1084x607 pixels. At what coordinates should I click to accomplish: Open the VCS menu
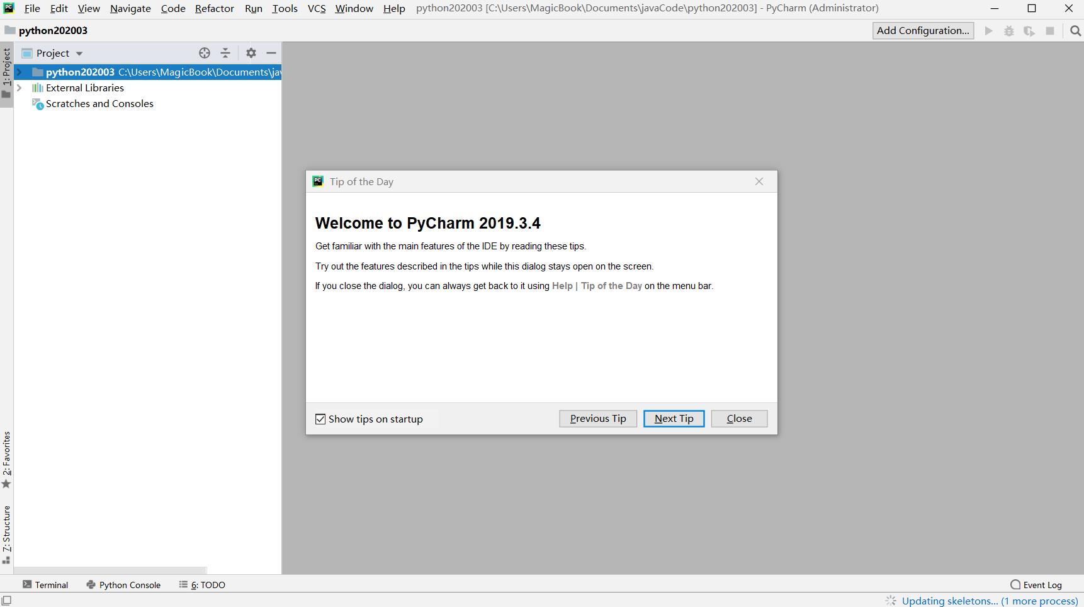(x=317, y=8)
